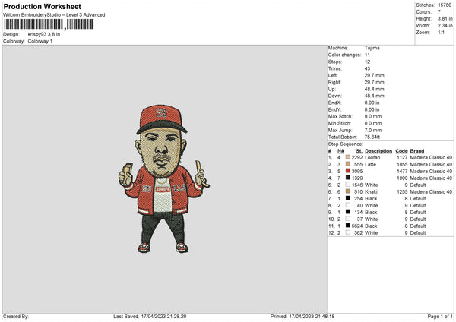Click the 'Loofah' description in row 1
Screen dimensions: 456x322
coord(372,157)
